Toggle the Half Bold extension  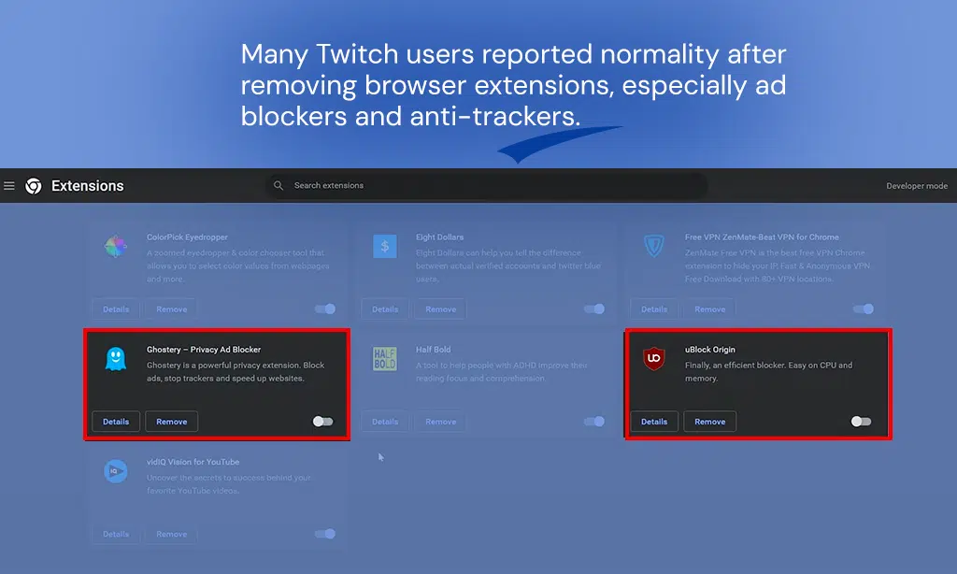(x=593, y=422)
